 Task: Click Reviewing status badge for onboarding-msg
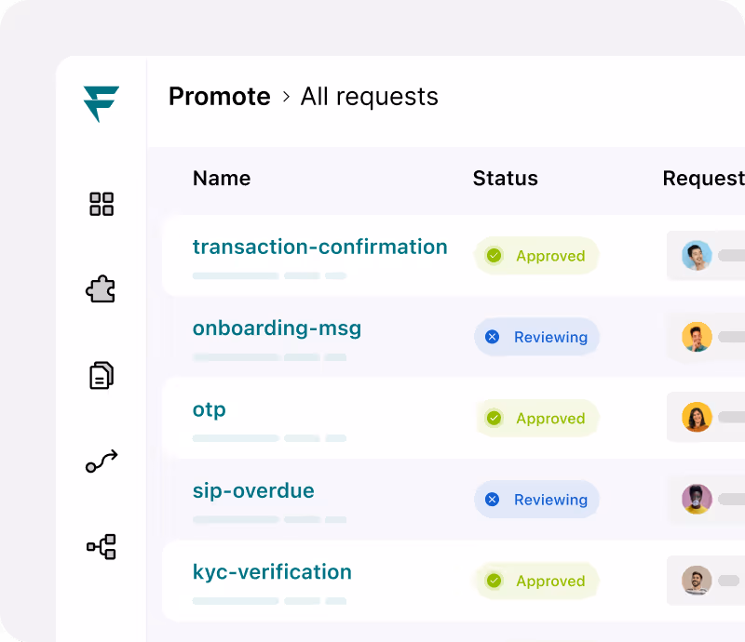536,337
